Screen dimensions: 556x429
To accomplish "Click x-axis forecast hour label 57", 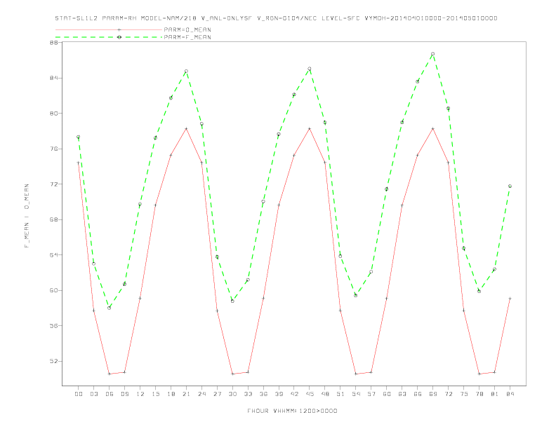I will [x=371, y=394].
